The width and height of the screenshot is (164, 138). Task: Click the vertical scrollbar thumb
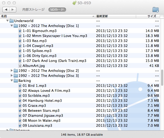[x=162, y=77]
